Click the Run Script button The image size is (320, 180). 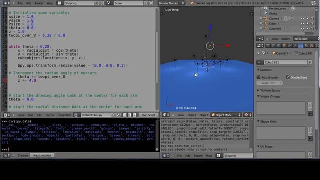click(149, 115)
